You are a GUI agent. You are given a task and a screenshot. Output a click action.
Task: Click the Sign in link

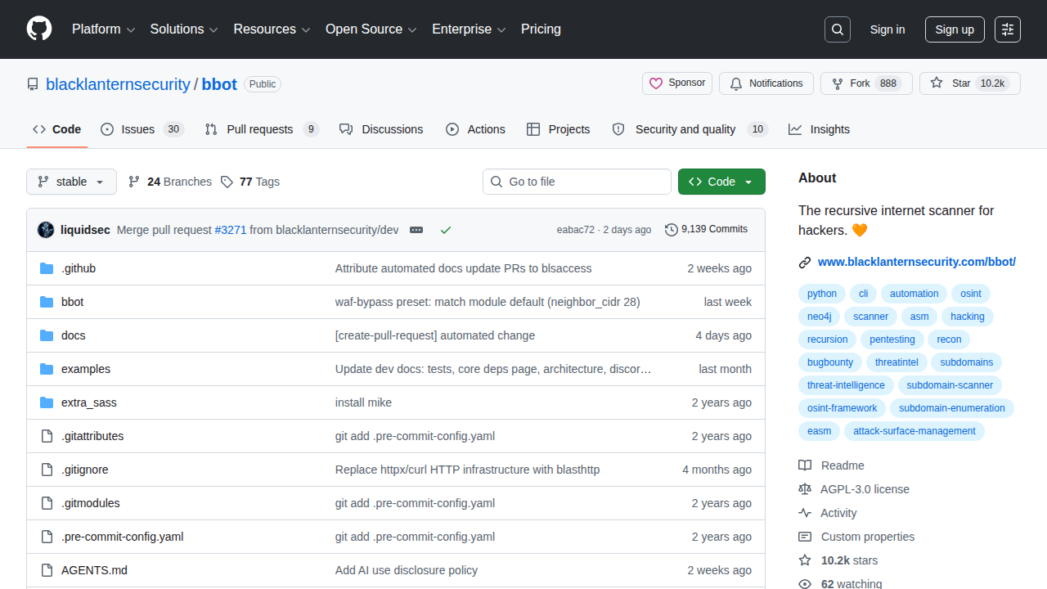pos(887,29)
